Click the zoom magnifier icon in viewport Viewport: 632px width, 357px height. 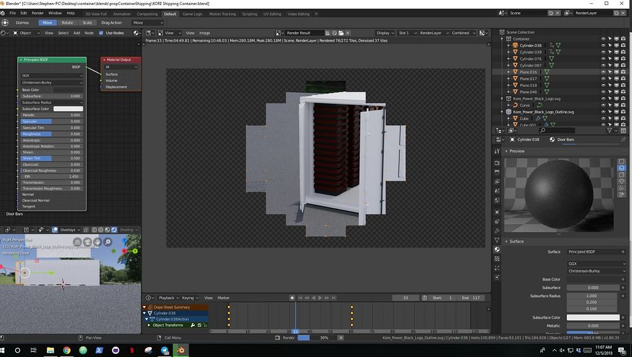[108, 242]
